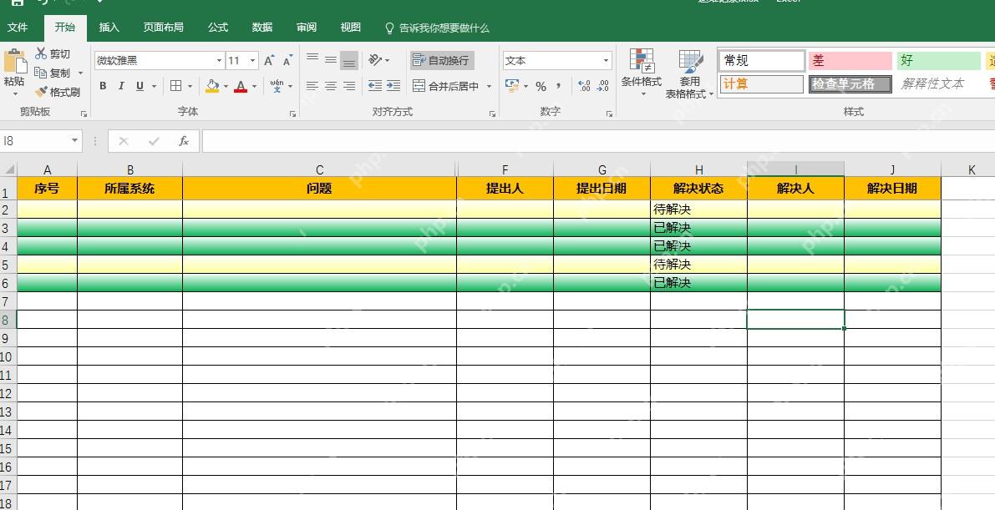
Task: Center text horizontally
Action: 331,86
